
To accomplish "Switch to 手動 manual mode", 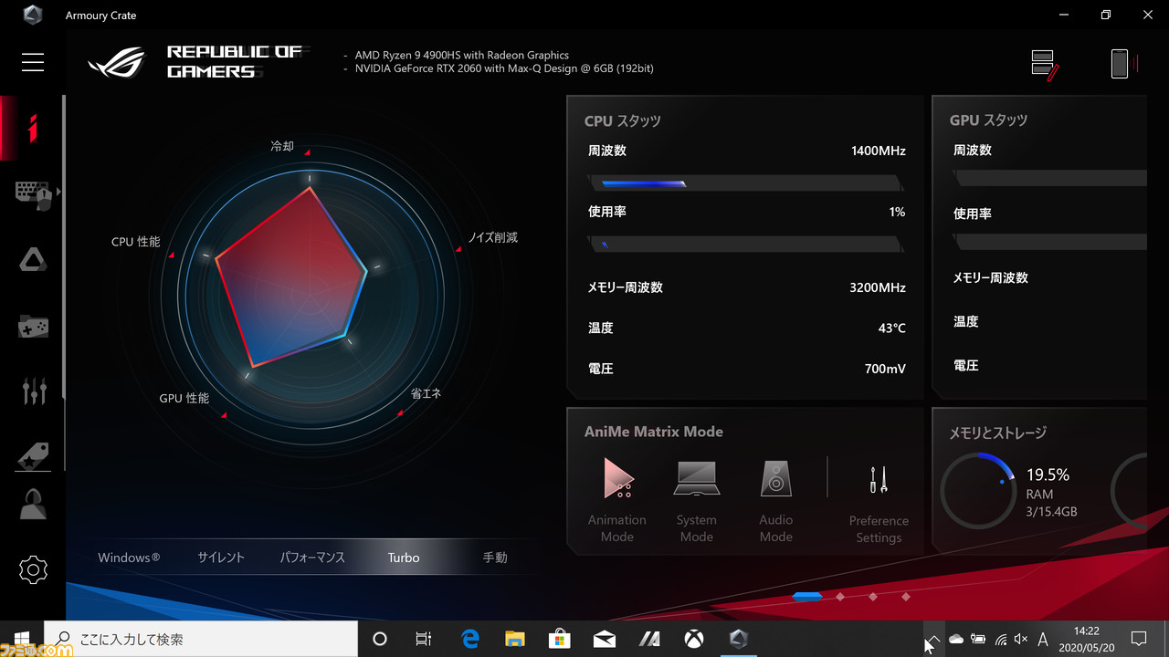I will 495,558.
